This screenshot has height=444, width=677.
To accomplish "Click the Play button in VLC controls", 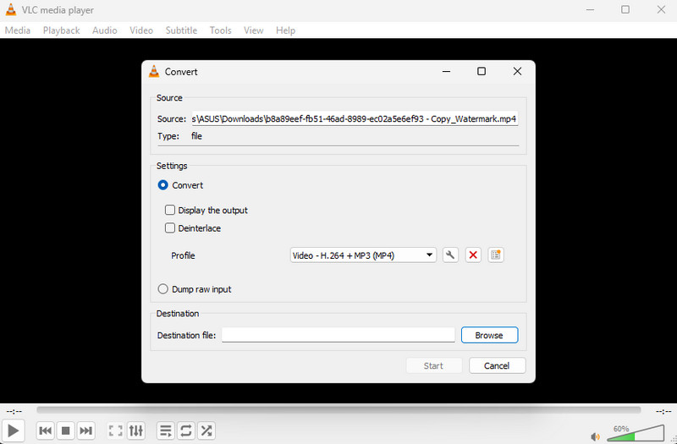I will pyautogui.click(x=14, y=430).
